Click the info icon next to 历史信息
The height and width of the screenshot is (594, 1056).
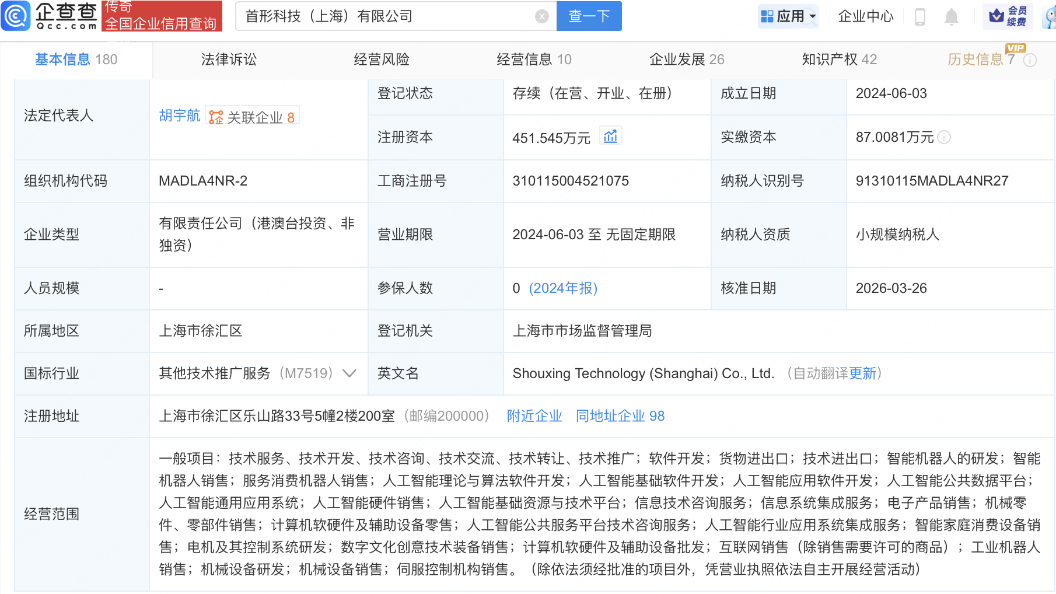coord(1030,59)
